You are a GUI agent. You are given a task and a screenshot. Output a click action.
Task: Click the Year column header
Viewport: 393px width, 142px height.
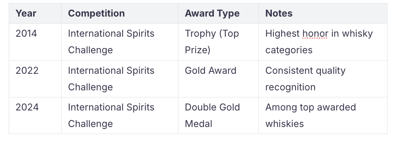click(x=26, y=13)
